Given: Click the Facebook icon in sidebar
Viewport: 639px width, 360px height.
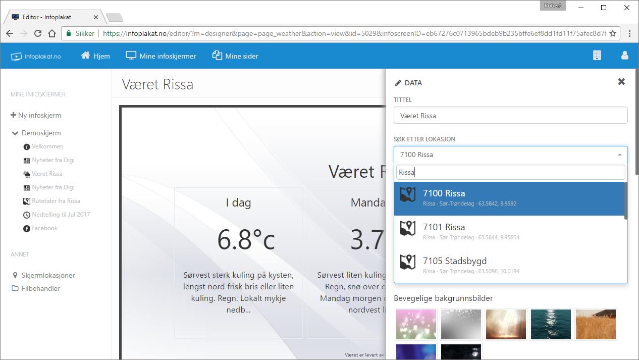Looking at the screenshot, I should click(x=27, y=229).
